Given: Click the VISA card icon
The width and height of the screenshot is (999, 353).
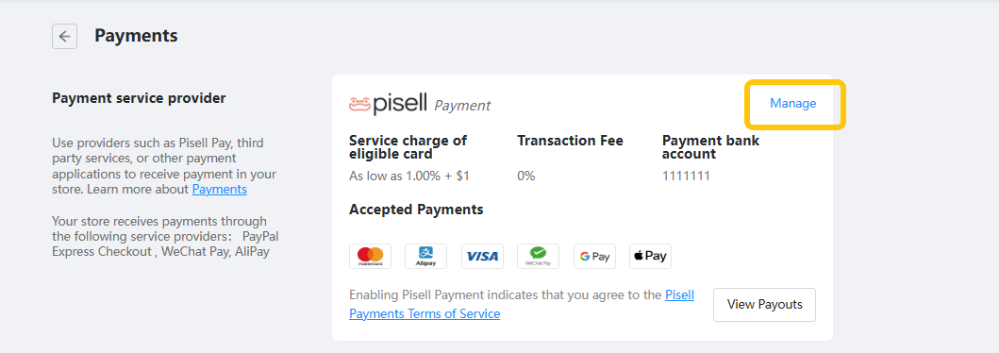Looking at the screenshot, I should [x=482, y=256].
